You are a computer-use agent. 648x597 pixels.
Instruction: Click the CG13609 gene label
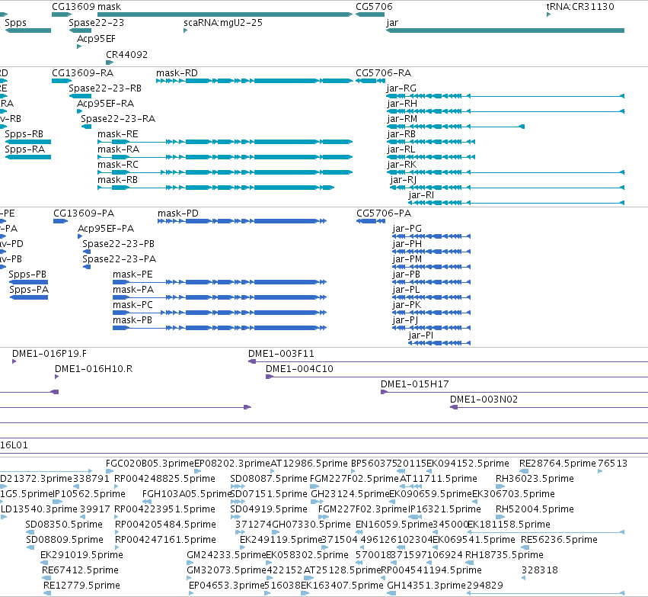pyautogui.click(x=73, y=7)
